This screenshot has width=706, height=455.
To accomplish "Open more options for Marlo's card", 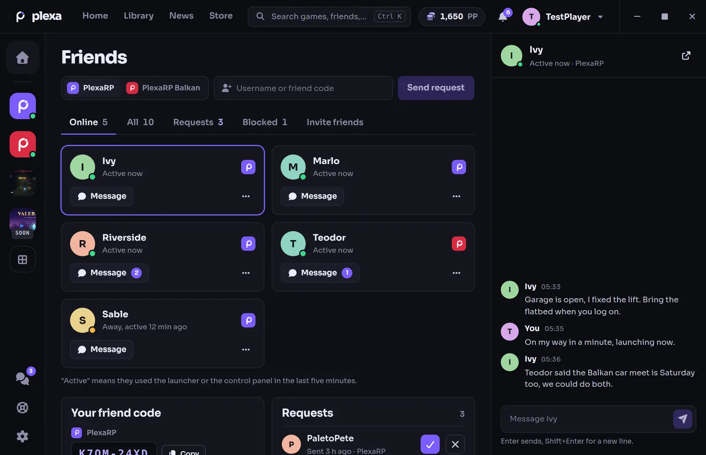I will 456,196.
